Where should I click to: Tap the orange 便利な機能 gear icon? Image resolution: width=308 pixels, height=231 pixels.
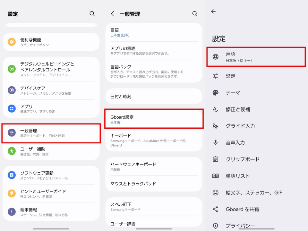coord(12,42)
